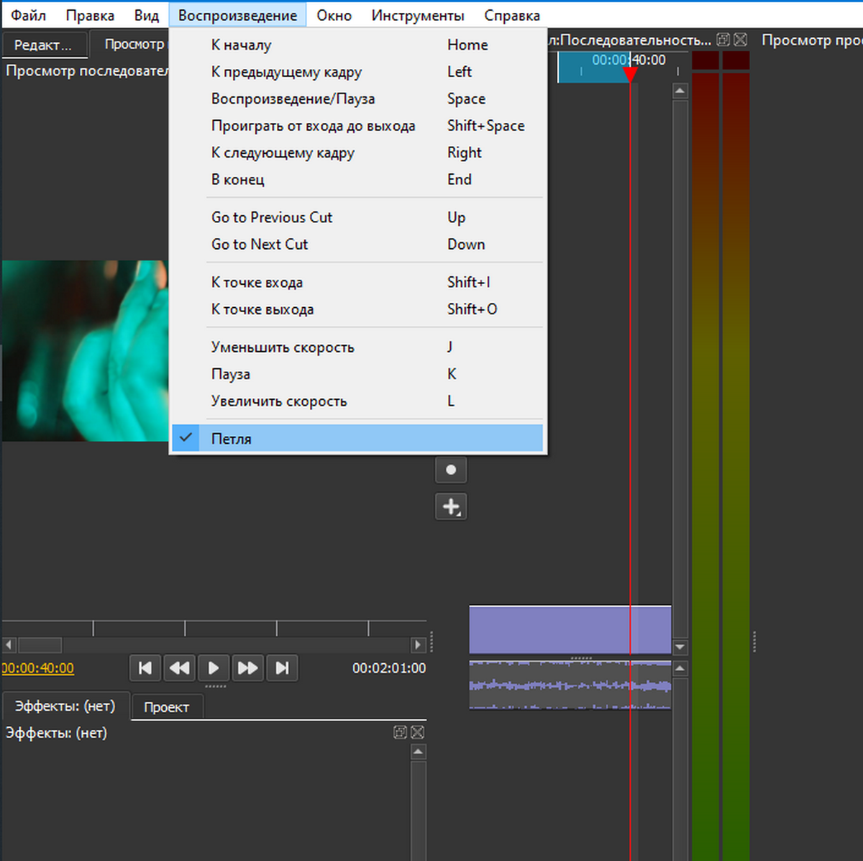Close the open Воспроизведение menu
This screenshot has height=861, width=863.
tap(237, 15)
